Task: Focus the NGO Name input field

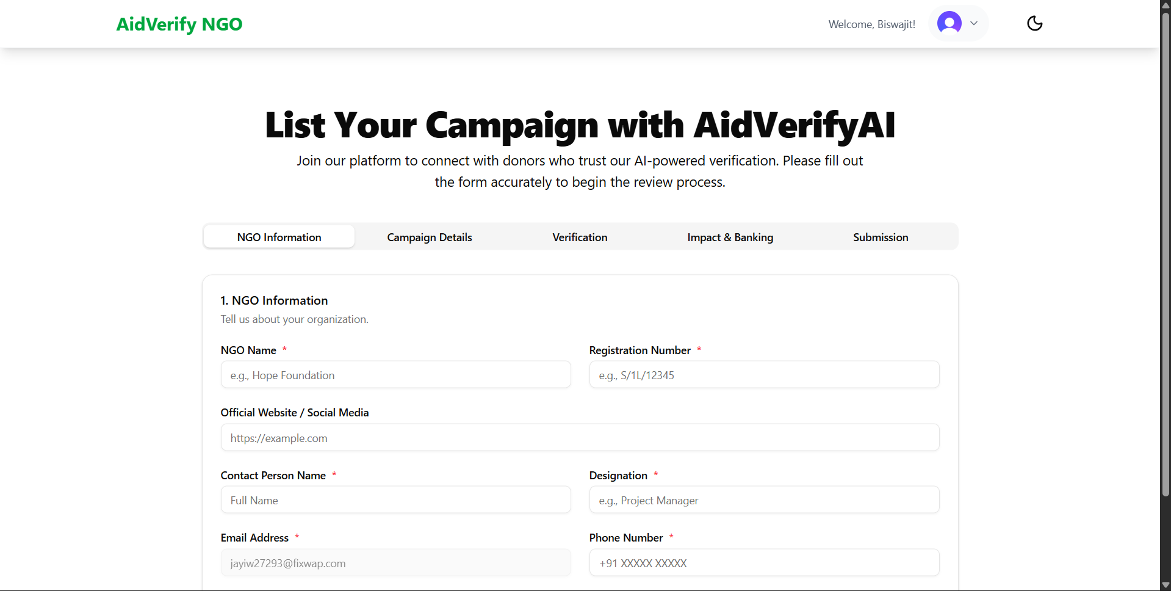Action: [x=395, y=375]
